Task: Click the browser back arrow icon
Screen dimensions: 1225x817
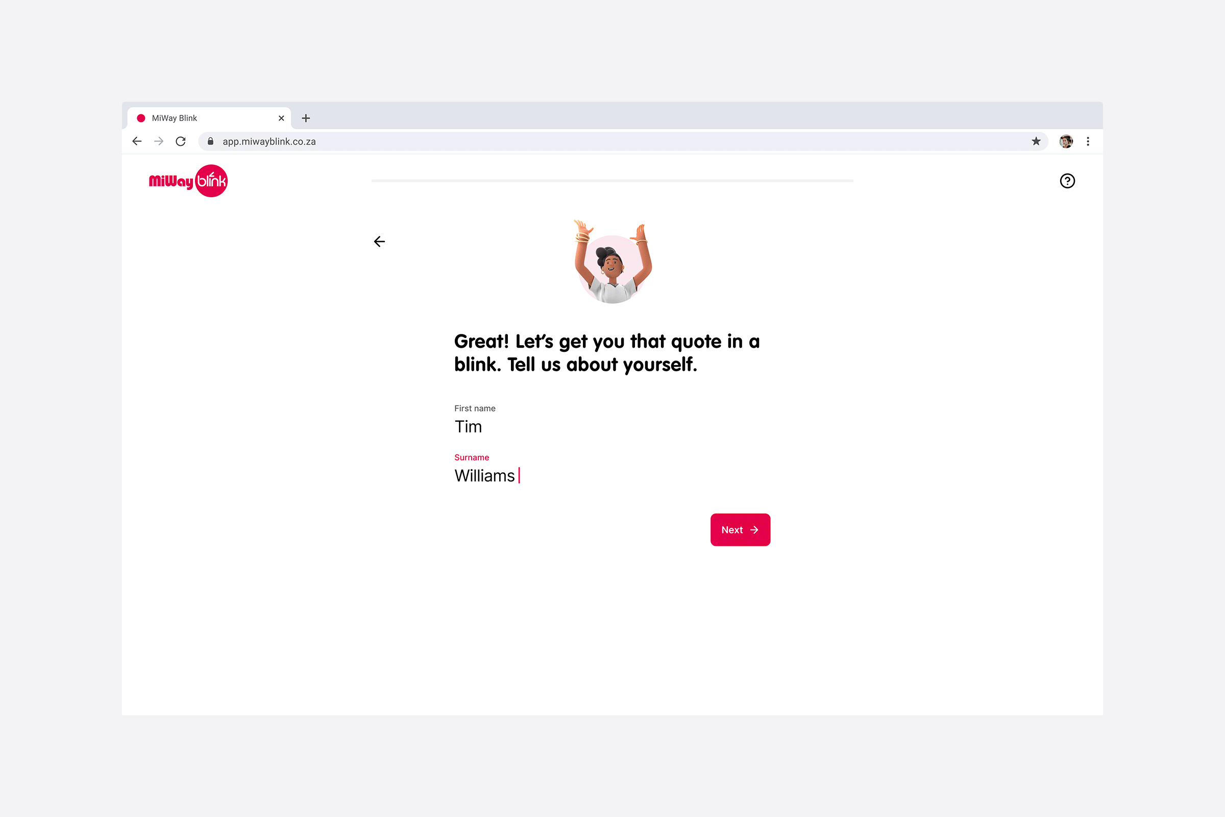Action: tap(138, 141)
